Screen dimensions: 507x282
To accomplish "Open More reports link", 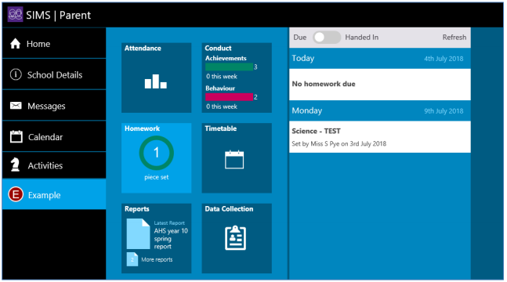I will [157, 259].
